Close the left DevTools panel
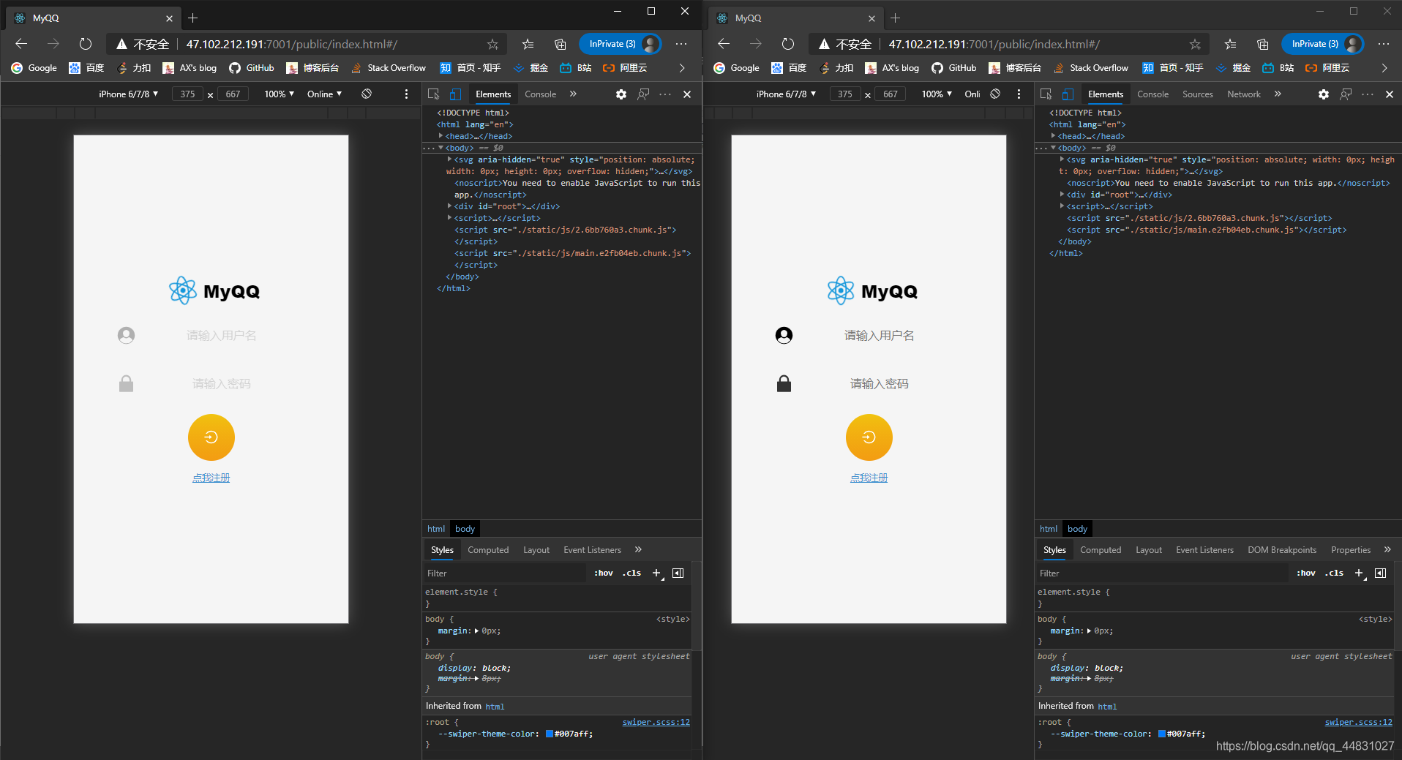The height and width of the screenshot is (760, 1402). 687,94
